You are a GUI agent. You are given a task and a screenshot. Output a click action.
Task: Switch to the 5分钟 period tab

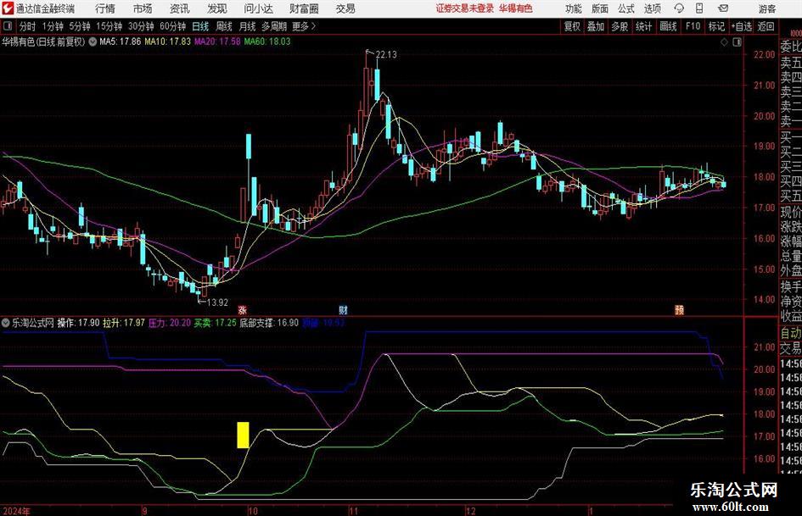[79, 26]
